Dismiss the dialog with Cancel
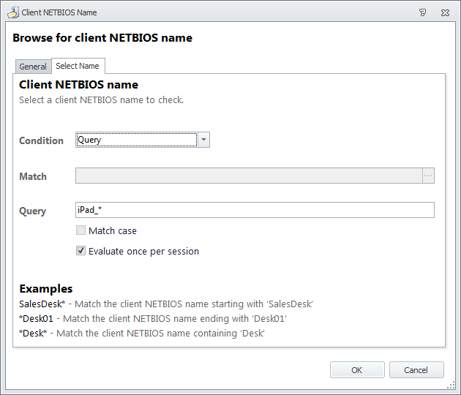The width and height of the screenshot is (461, 395). click(416, 369)
